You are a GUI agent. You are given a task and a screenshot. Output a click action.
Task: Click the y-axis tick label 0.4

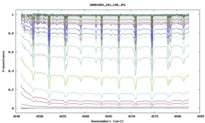click(11, 71)
